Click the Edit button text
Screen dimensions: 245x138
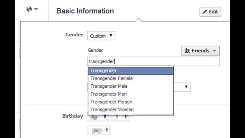[x=214, y=12]
